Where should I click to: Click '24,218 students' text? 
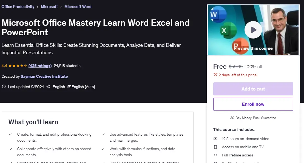[x=67, y=66]
